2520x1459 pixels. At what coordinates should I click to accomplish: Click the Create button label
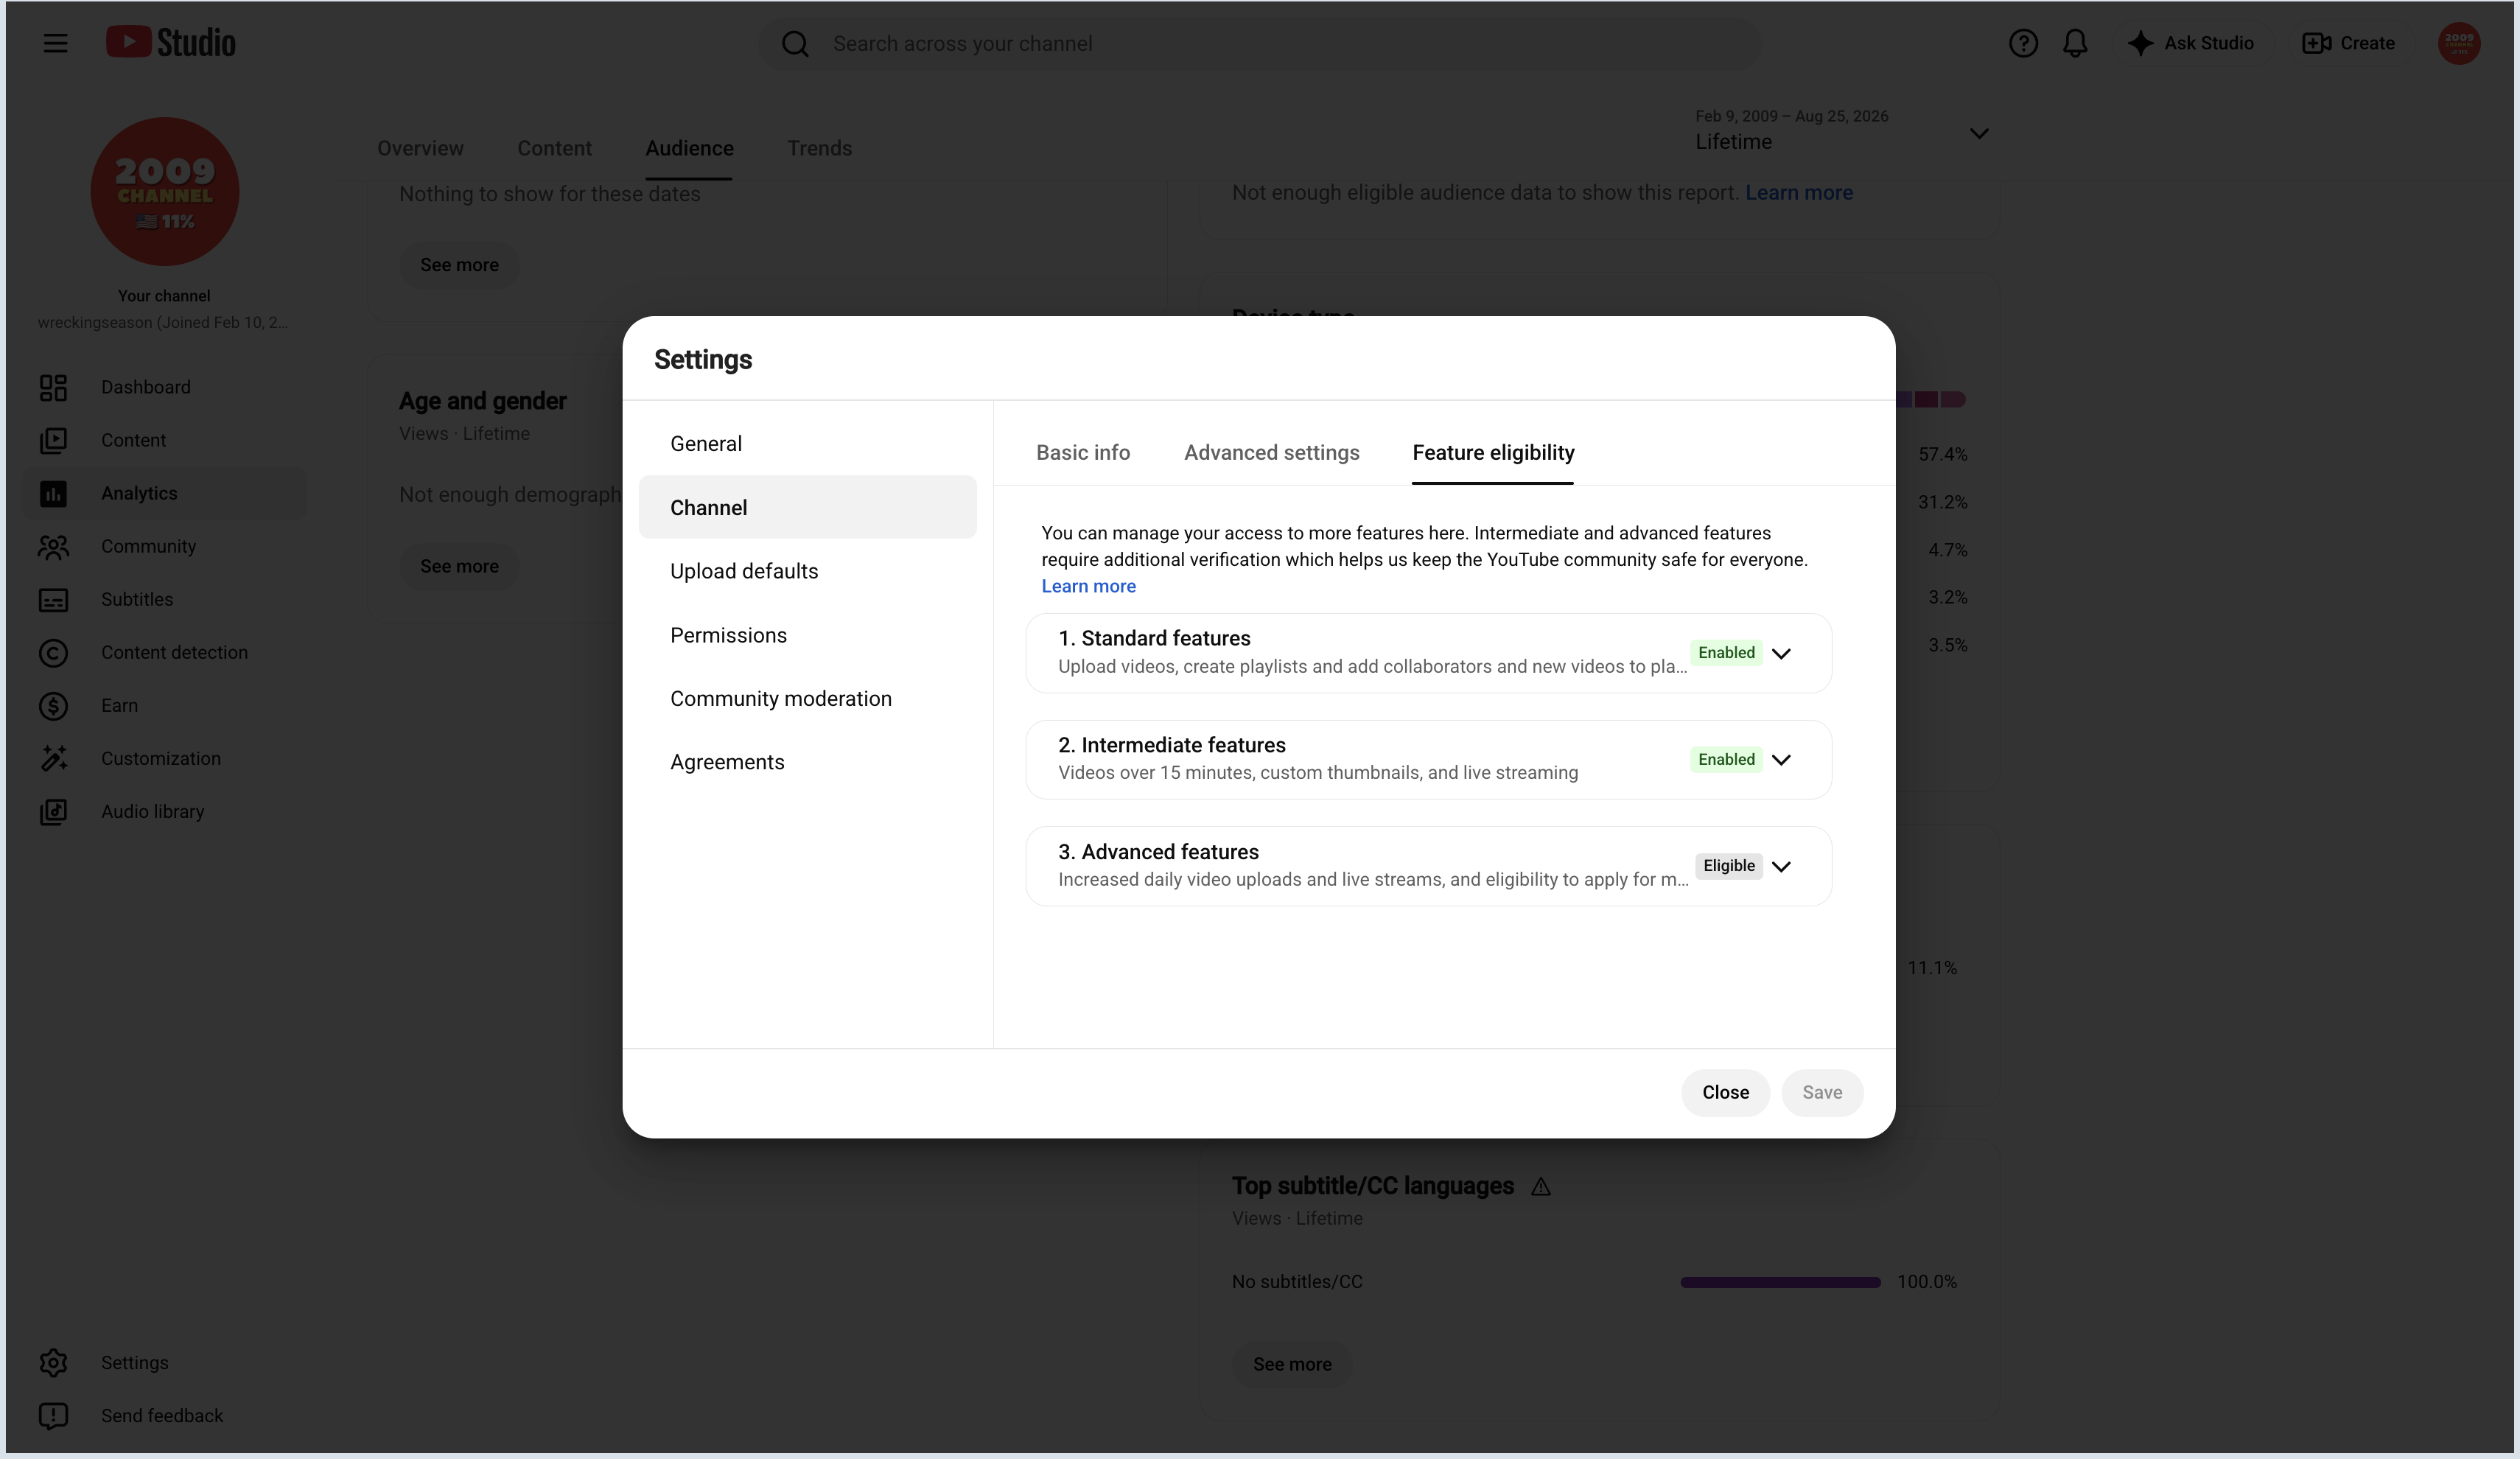point(2367,43)
